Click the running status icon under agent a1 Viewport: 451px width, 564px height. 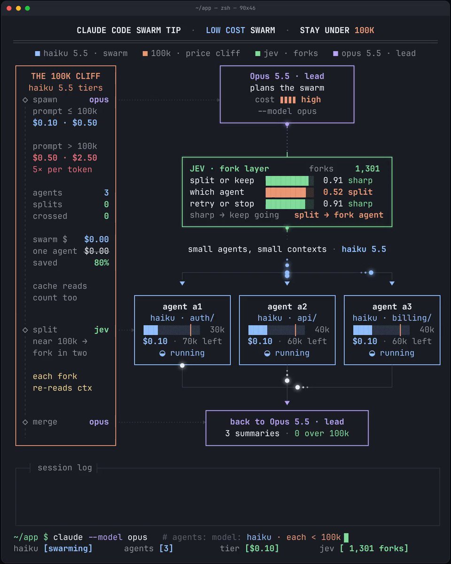[x=163, y=353]
